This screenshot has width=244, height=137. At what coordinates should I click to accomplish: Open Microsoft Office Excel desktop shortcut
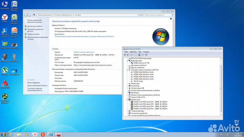[x=14, y=19]
